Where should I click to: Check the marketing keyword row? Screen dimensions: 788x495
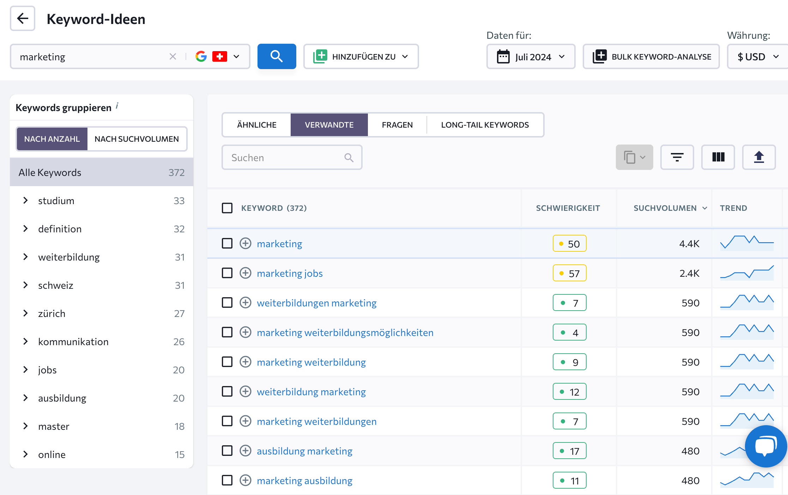(227, 243)
